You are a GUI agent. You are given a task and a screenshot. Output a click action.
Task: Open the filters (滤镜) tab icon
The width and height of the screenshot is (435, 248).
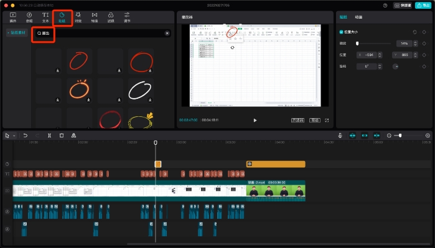(x=111, y=17)
